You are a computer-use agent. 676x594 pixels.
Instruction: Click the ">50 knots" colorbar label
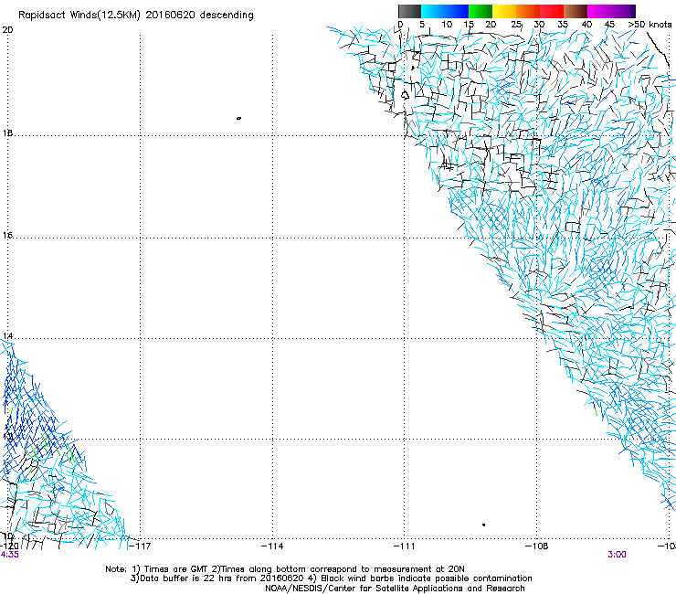[x=650, y=25]
